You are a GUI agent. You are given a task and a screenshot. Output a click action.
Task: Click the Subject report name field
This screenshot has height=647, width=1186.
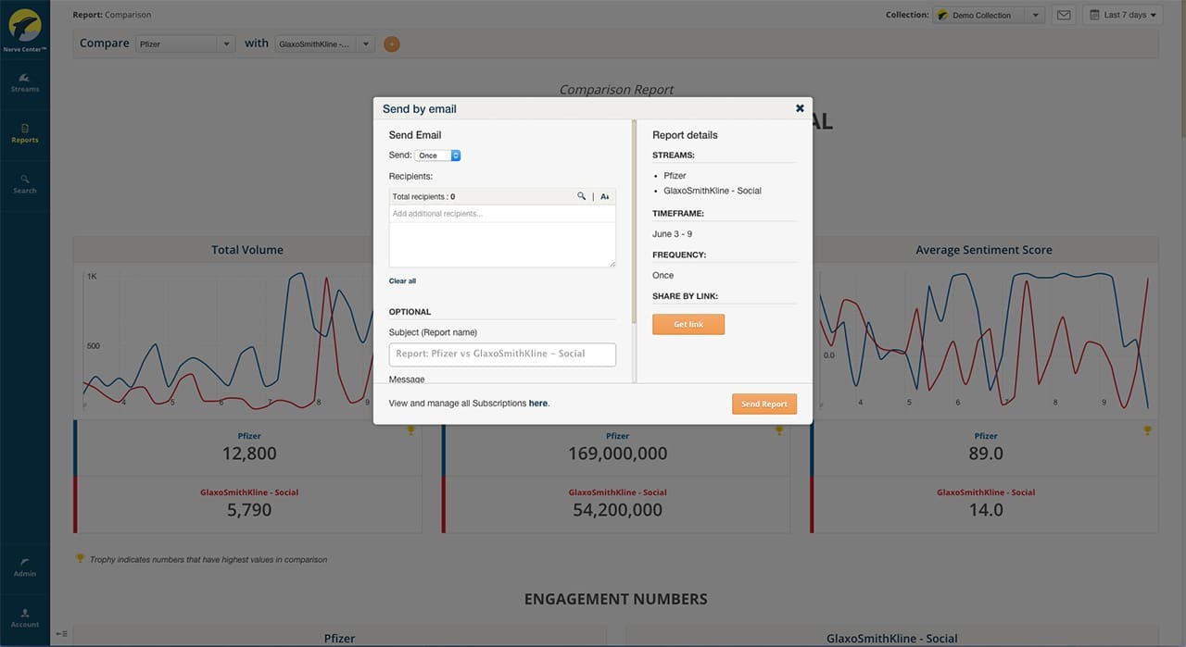pyautogui.click(x=502, y=354)
